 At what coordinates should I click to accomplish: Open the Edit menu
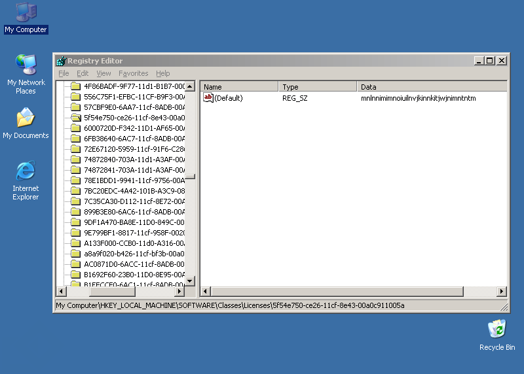point(83,73)
